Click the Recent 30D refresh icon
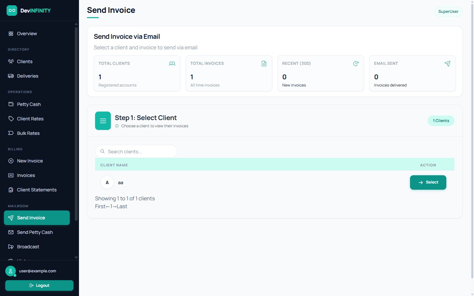Viewport: 474px width, 296px height. [x=356, y=63]
